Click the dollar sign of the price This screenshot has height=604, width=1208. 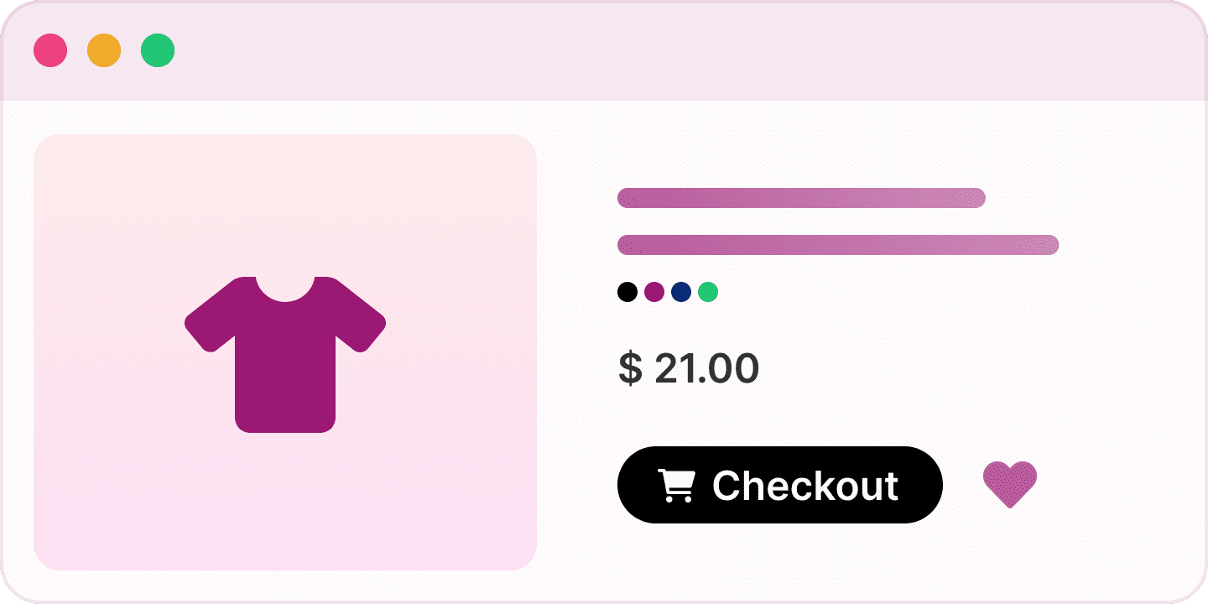630,369
